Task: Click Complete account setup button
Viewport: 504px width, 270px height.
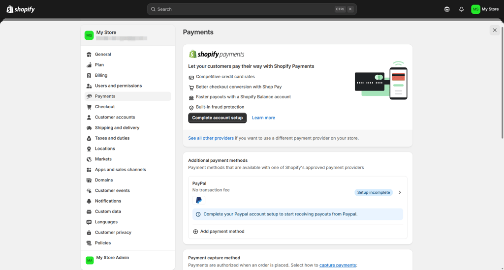Action: [217, 118]
